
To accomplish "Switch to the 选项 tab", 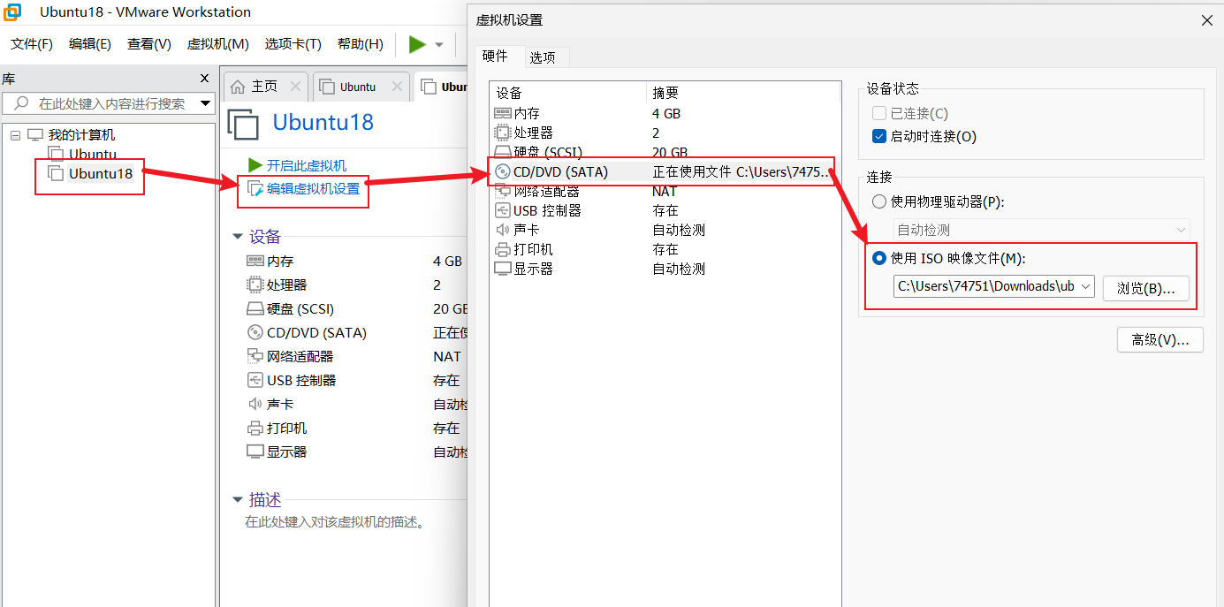I will point(543,57).
